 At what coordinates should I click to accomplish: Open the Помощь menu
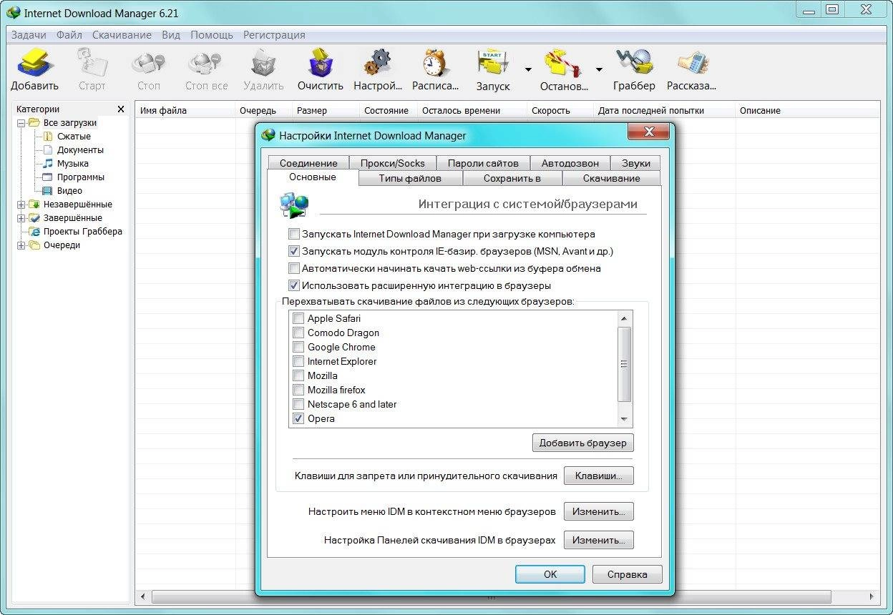[212, 34]
